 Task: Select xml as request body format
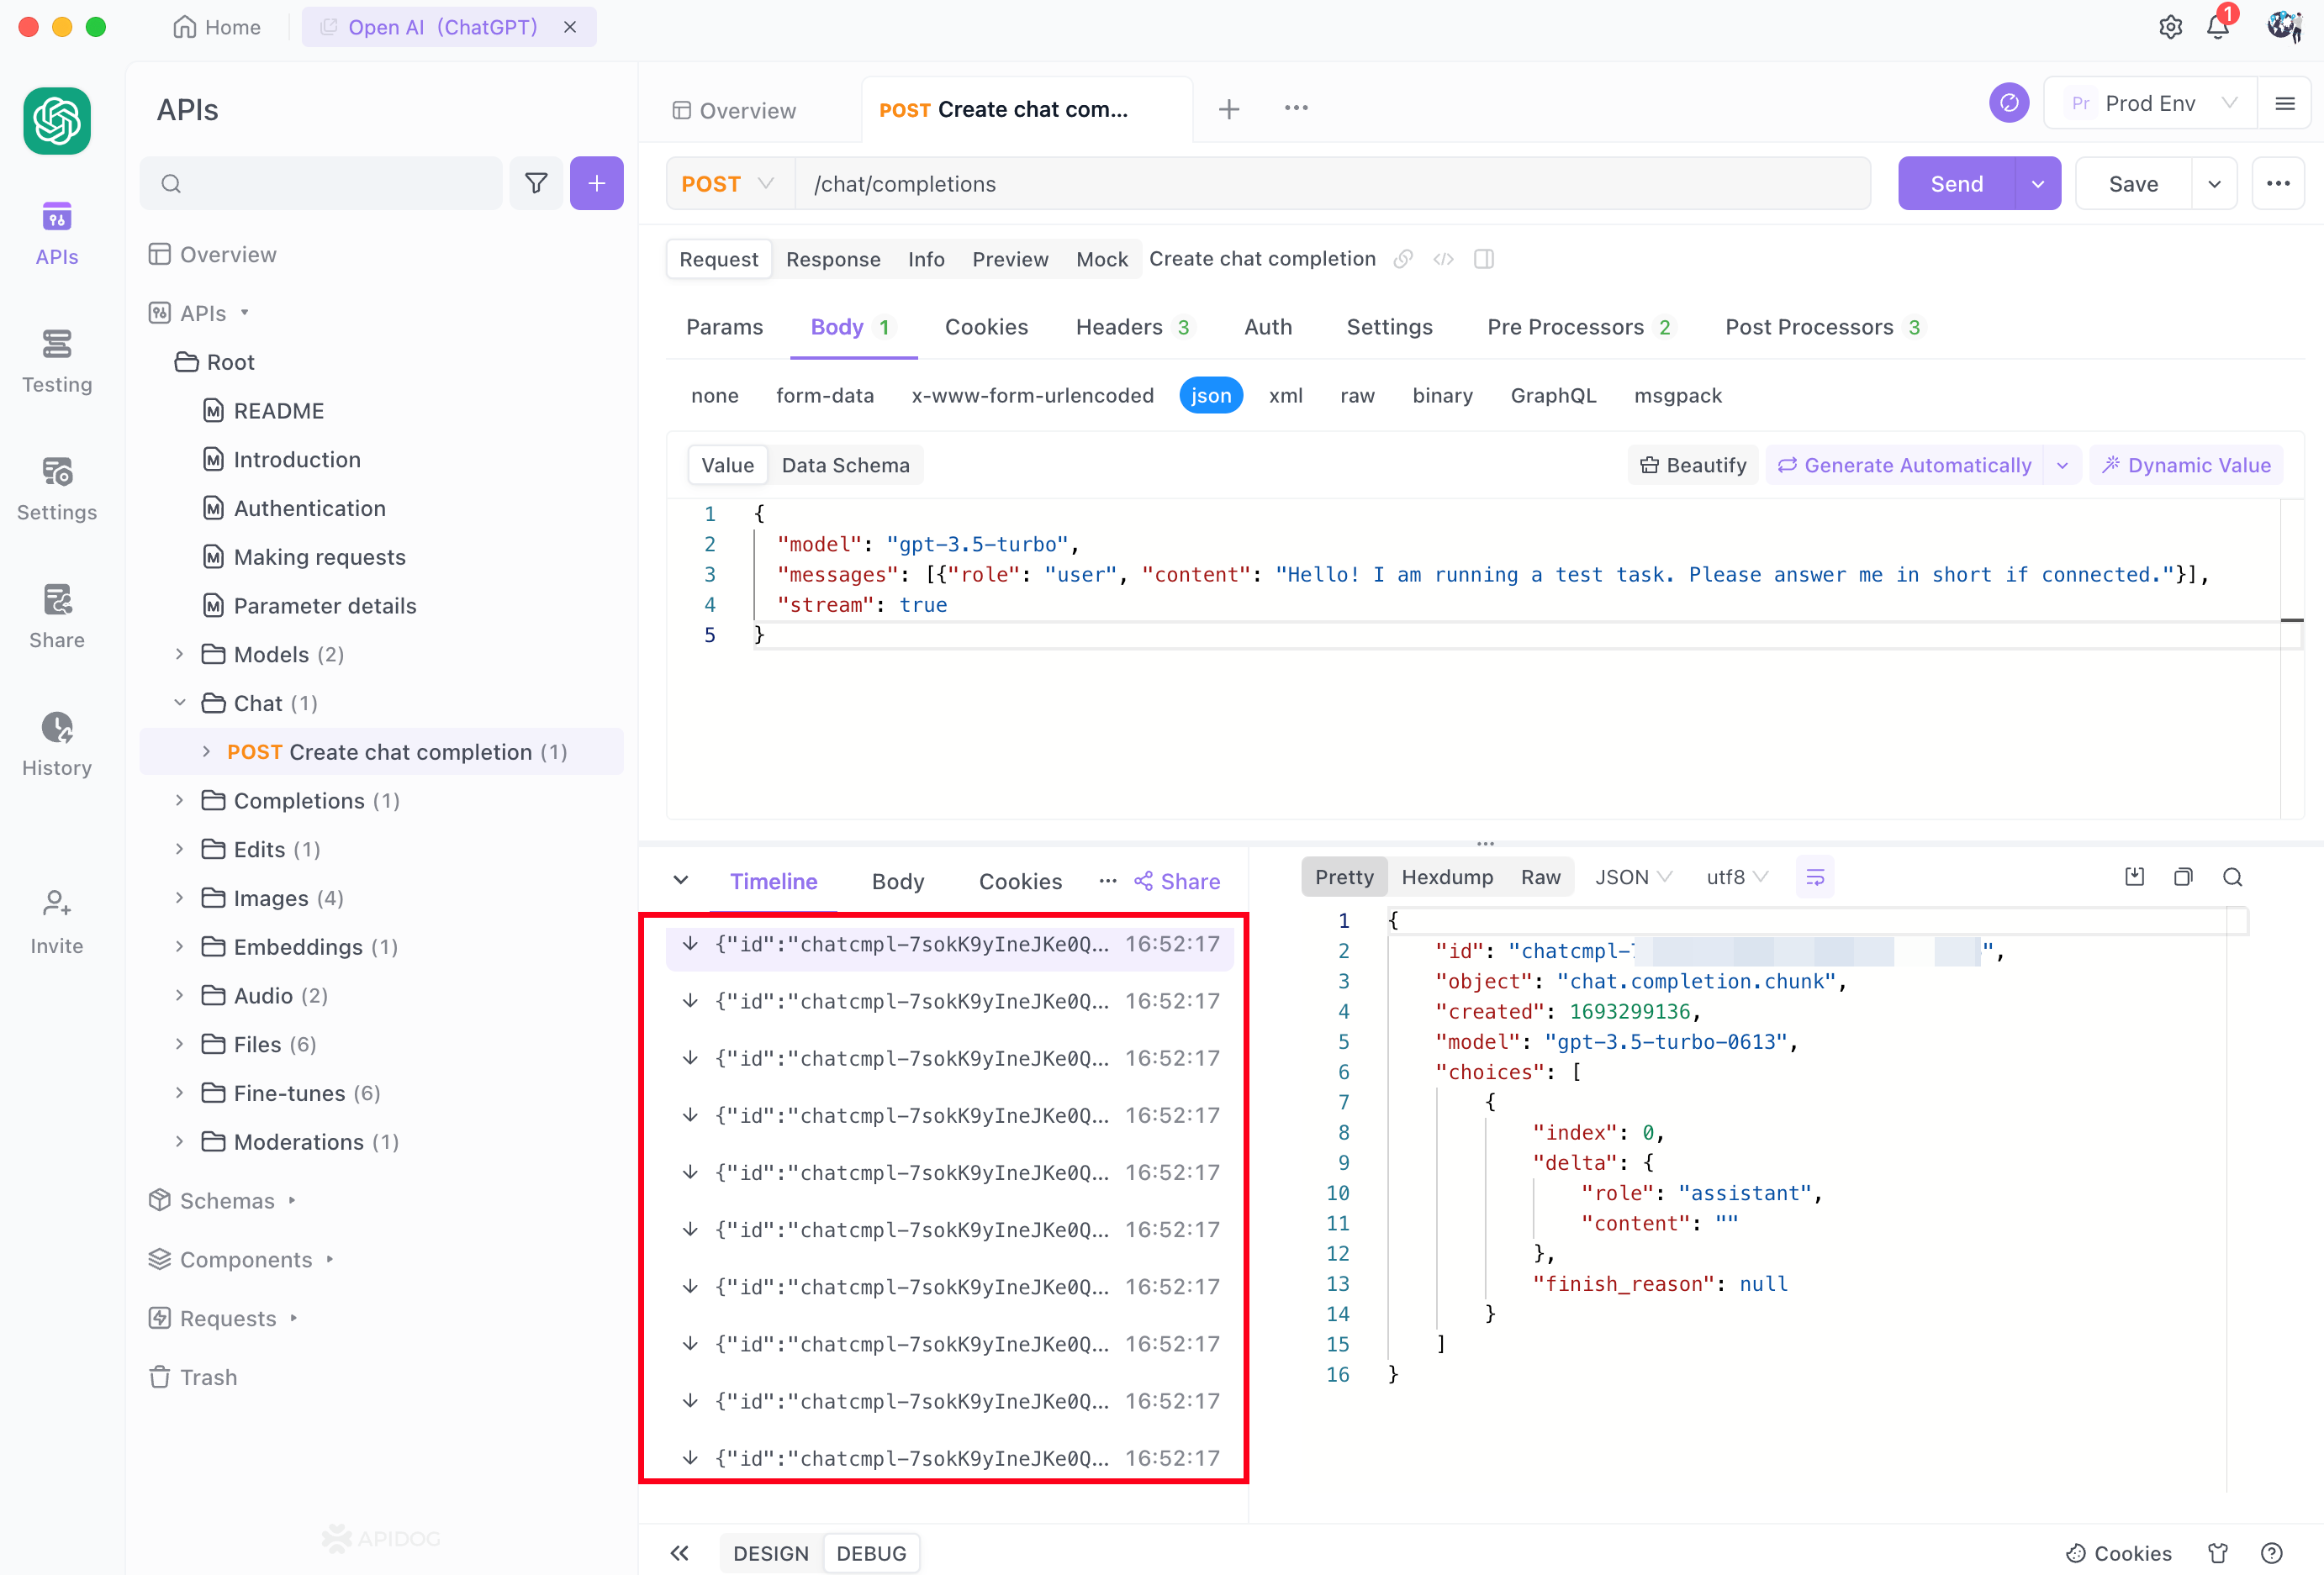click(x=1286, y=395)
